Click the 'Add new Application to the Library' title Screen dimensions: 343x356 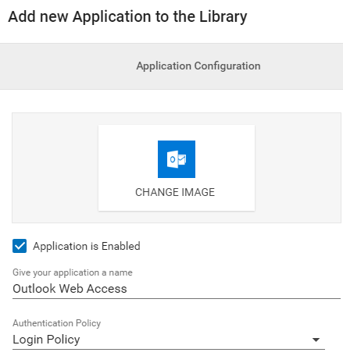(x=127, y=16)
